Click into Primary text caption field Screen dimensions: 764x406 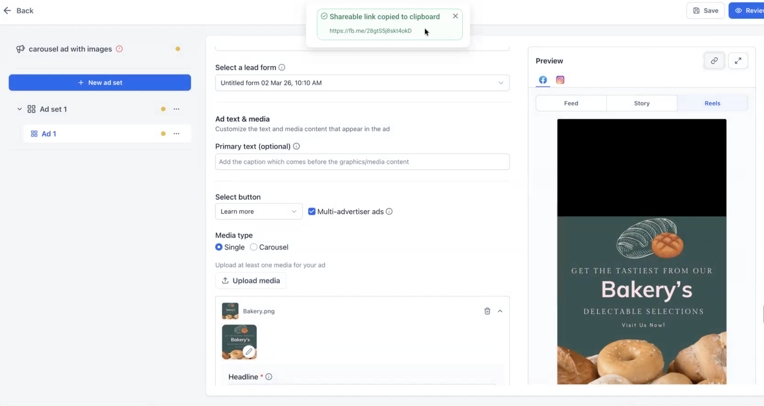coord(362,162)
